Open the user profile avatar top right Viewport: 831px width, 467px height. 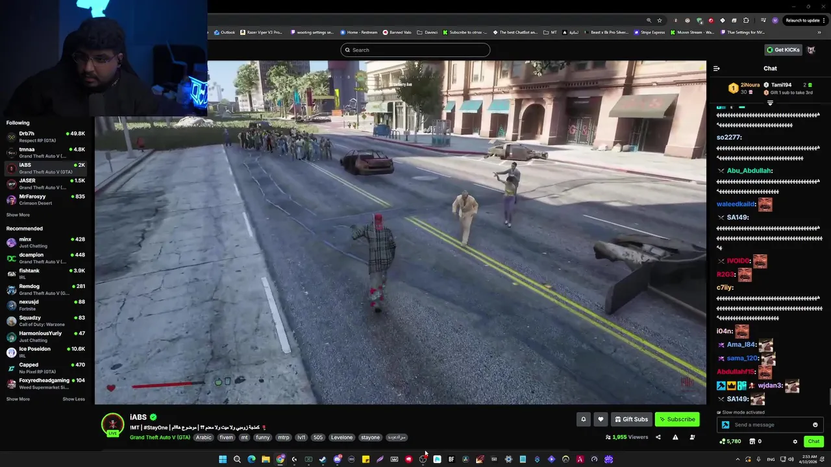[x=811, y=50]
